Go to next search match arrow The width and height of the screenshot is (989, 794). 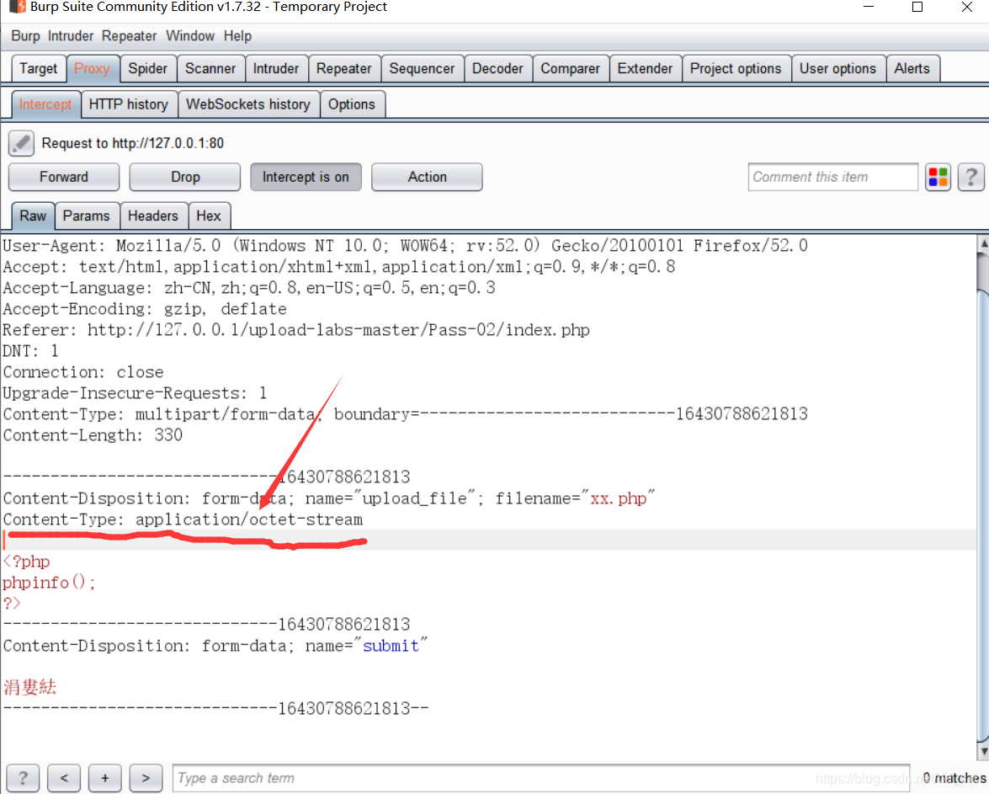146,778
